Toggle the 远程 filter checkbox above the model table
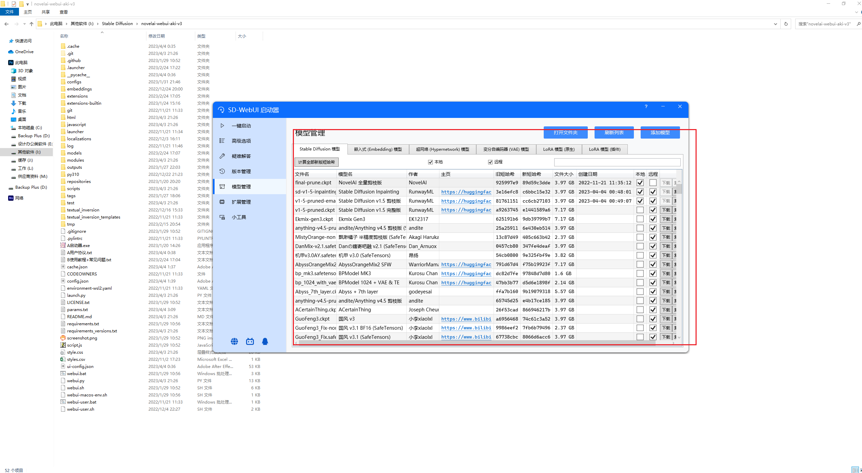Screen dimensions: 862x473 tap(490, 162)
